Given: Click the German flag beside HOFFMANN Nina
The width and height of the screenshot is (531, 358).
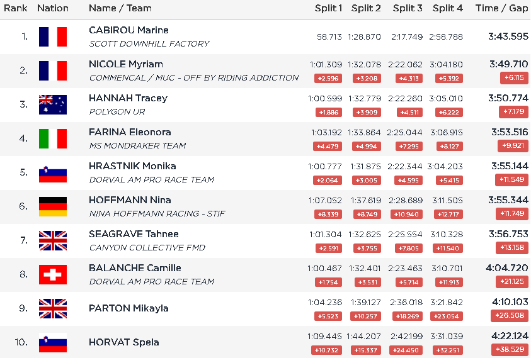Looking at the screenshot, I should [x=53, y=206].
